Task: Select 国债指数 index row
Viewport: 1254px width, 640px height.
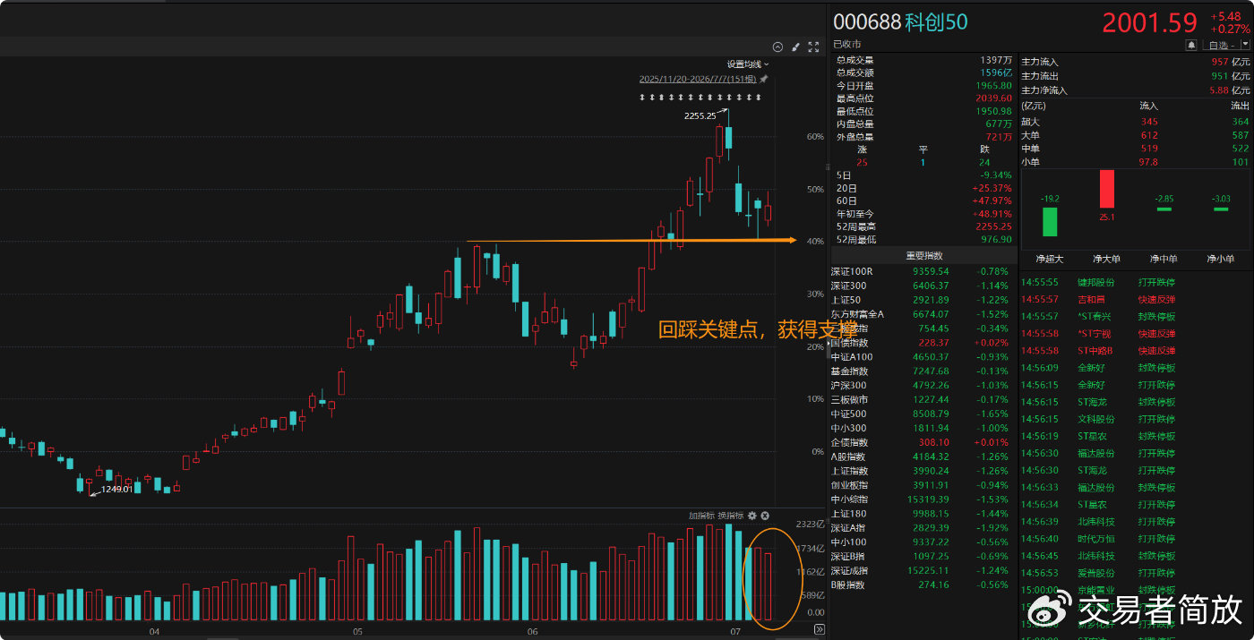Action: (923, 343)
